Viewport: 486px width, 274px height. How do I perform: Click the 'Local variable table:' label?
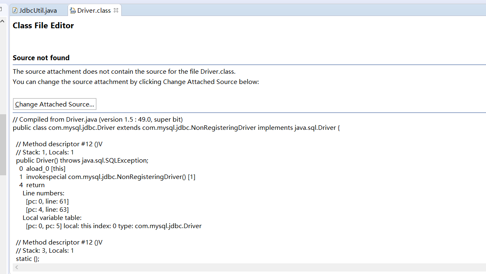[x=52, y=218]
